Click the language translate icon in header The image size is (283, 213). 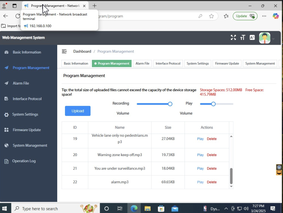(x=252, y=38)
